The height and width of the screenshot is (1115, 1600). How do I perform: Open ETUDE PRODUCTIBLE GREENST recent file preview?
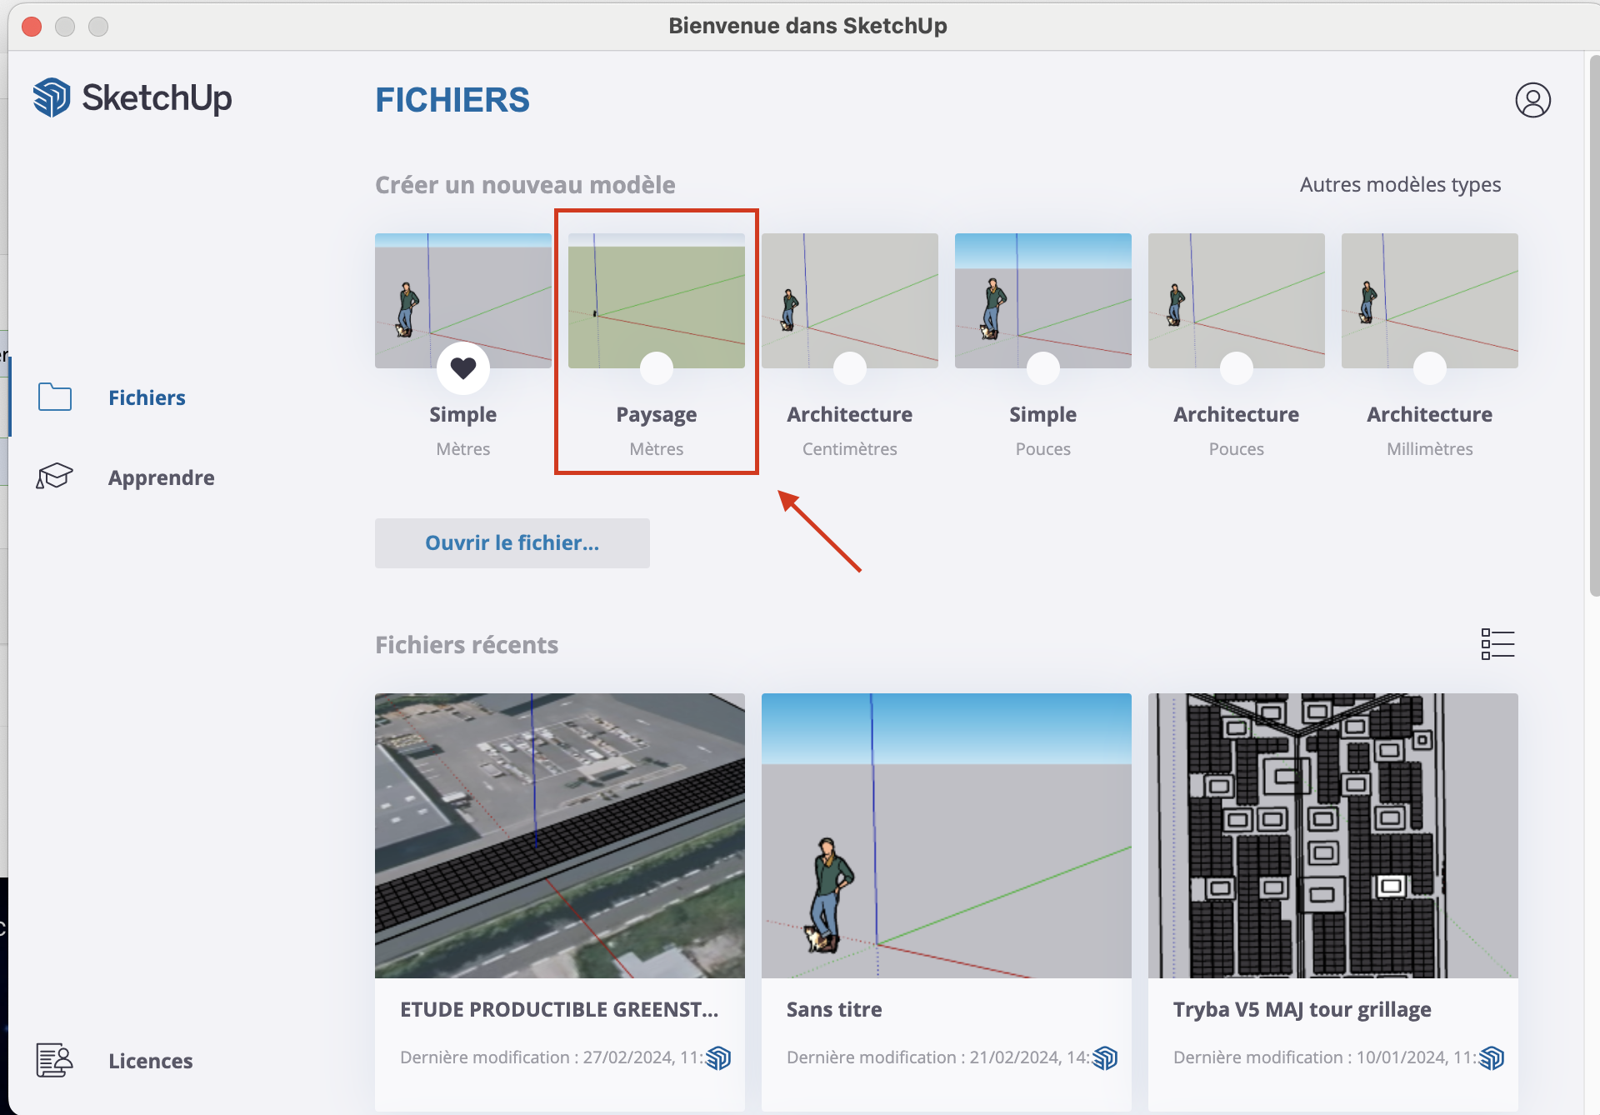(x=560, y=836)
